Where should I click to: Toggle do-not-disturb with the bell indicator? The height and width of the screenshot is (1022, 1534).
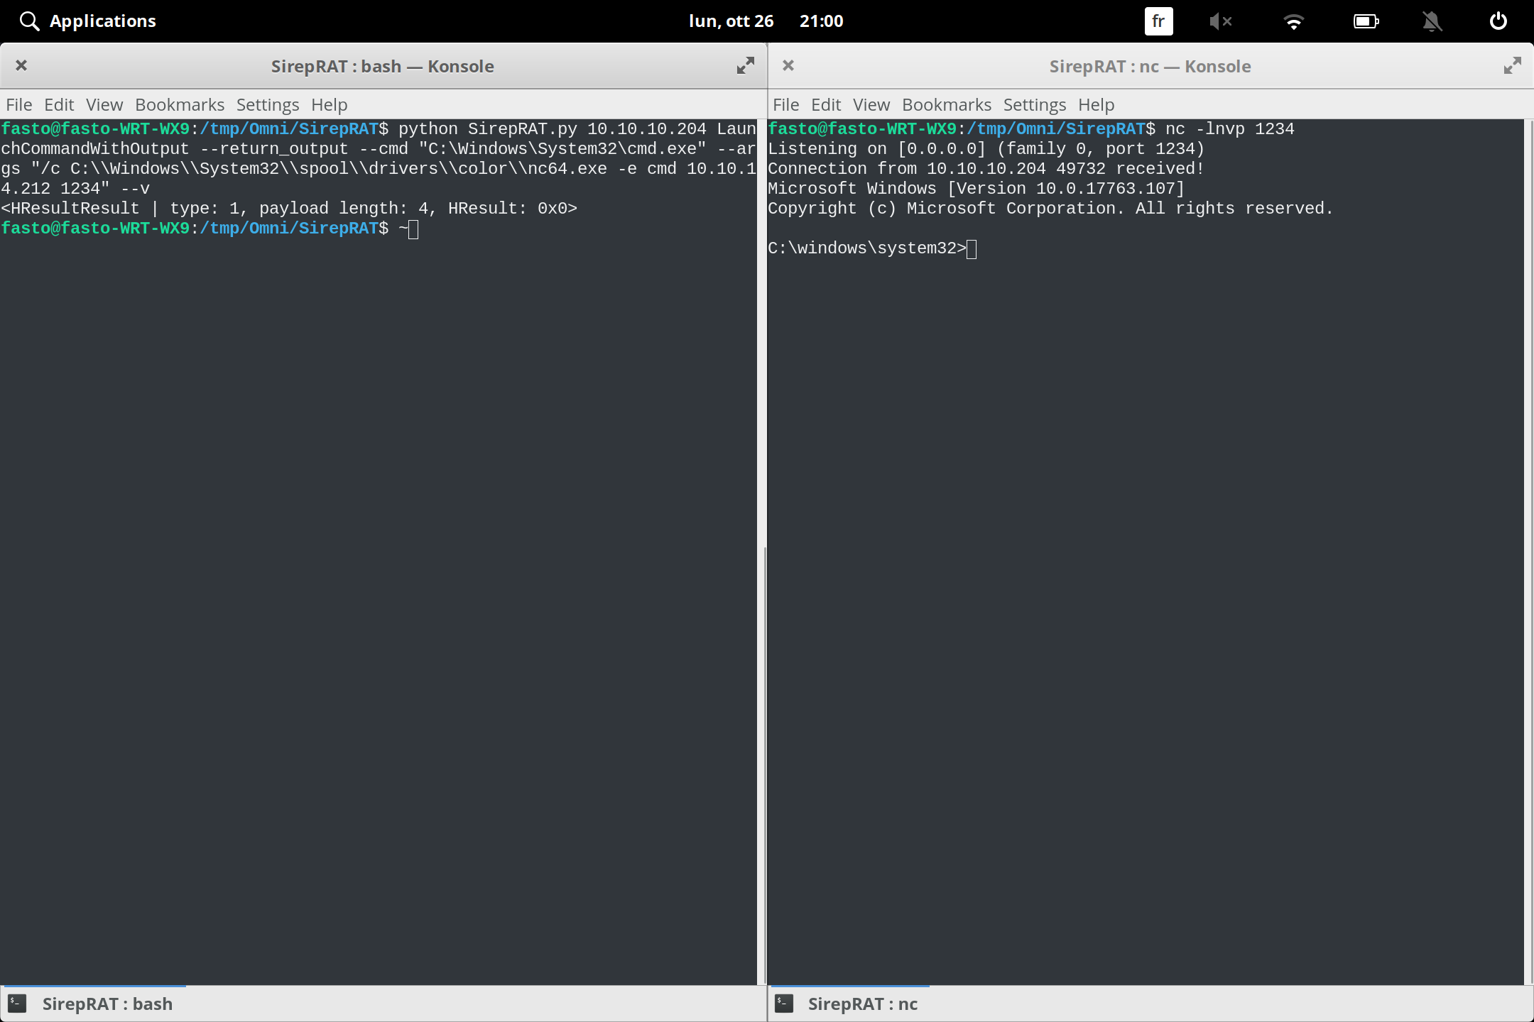[1432, 21]
